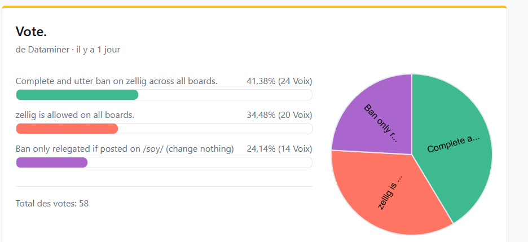This screenshot has height=242, width=528.
Task: Click the "Complete a..." pie chart label
Action: point(453,144)
